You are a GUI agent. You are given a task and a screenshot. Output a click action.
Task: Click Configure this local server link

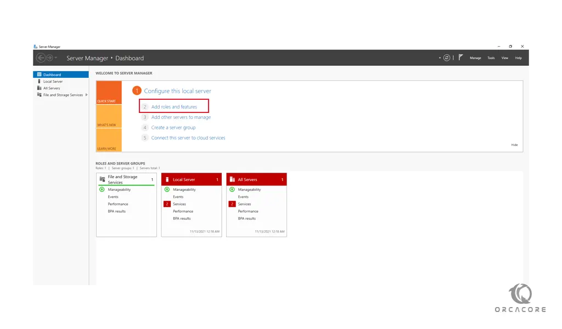177,91
